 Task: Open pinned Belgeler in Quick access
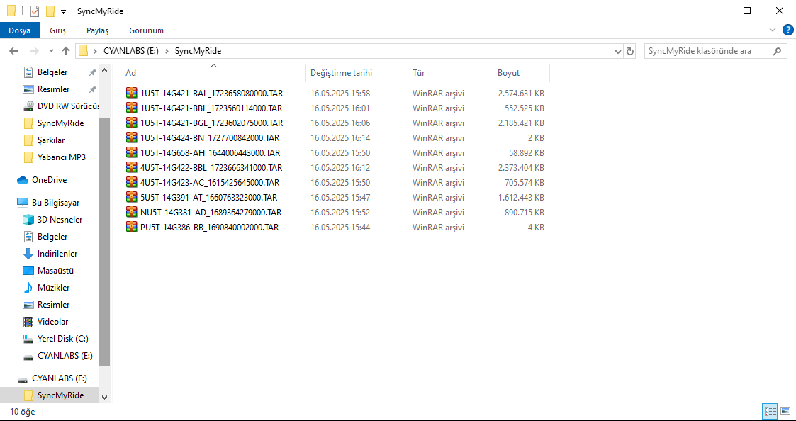pyautogui.click(x=52, y=72)
